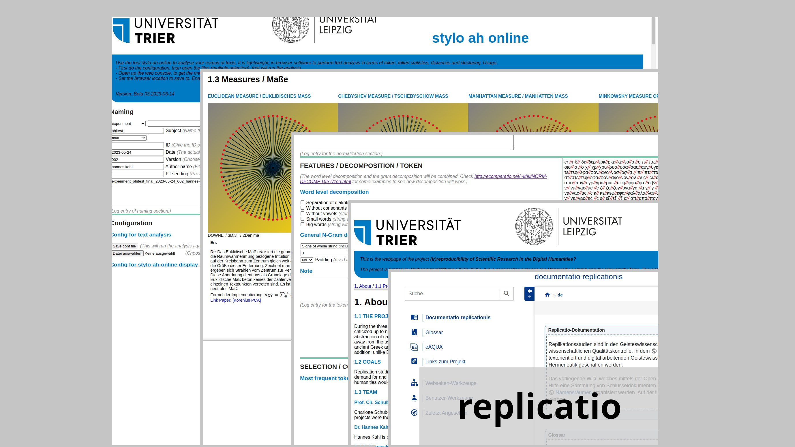
Task: Open Manhattan Measure heading link
Action: pyautogui.click(x=518, y=96)
